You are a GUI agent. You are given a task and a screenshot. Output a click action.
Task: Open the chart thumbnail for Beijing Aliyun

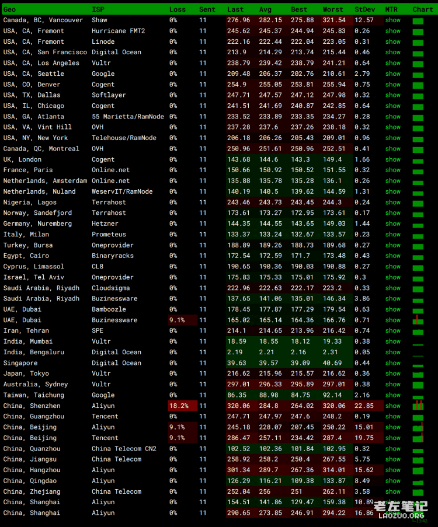pos(418,428)
